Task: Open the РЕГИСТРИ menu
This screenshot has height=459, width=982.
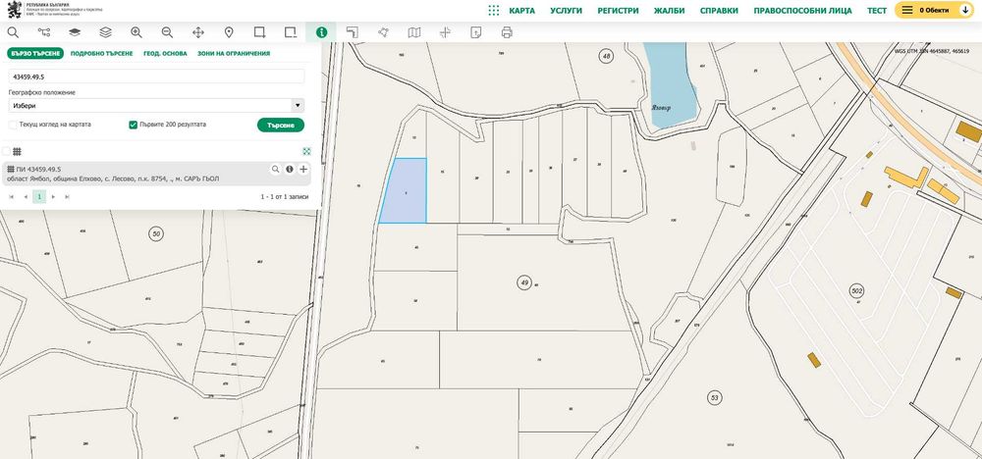Action: click(x=618, y=11)
